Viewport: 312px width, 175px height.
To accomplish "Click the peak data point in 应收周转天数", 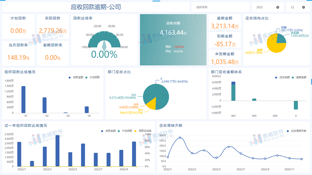I will [180, 138].
